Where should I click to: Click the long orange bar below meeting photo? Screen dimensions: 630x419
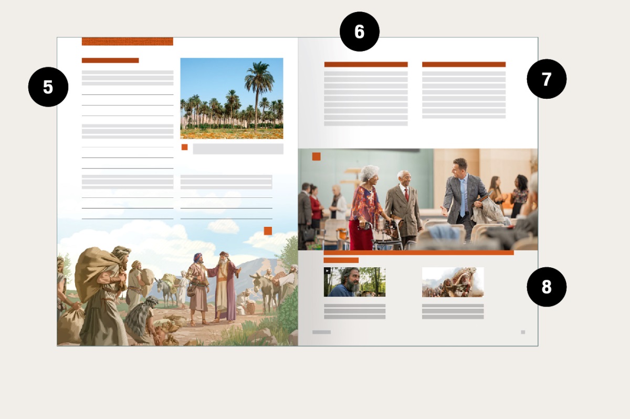pyautogui.click(x=418, y=253)
